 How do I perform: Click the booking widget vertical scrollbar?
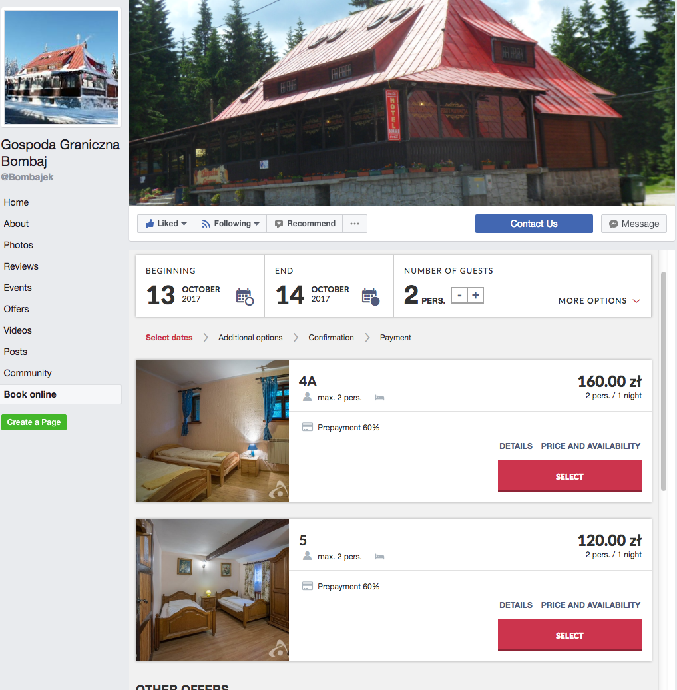[x=664, y=381]
